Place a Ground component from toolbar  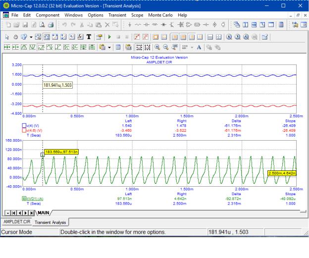coord(129,25)
